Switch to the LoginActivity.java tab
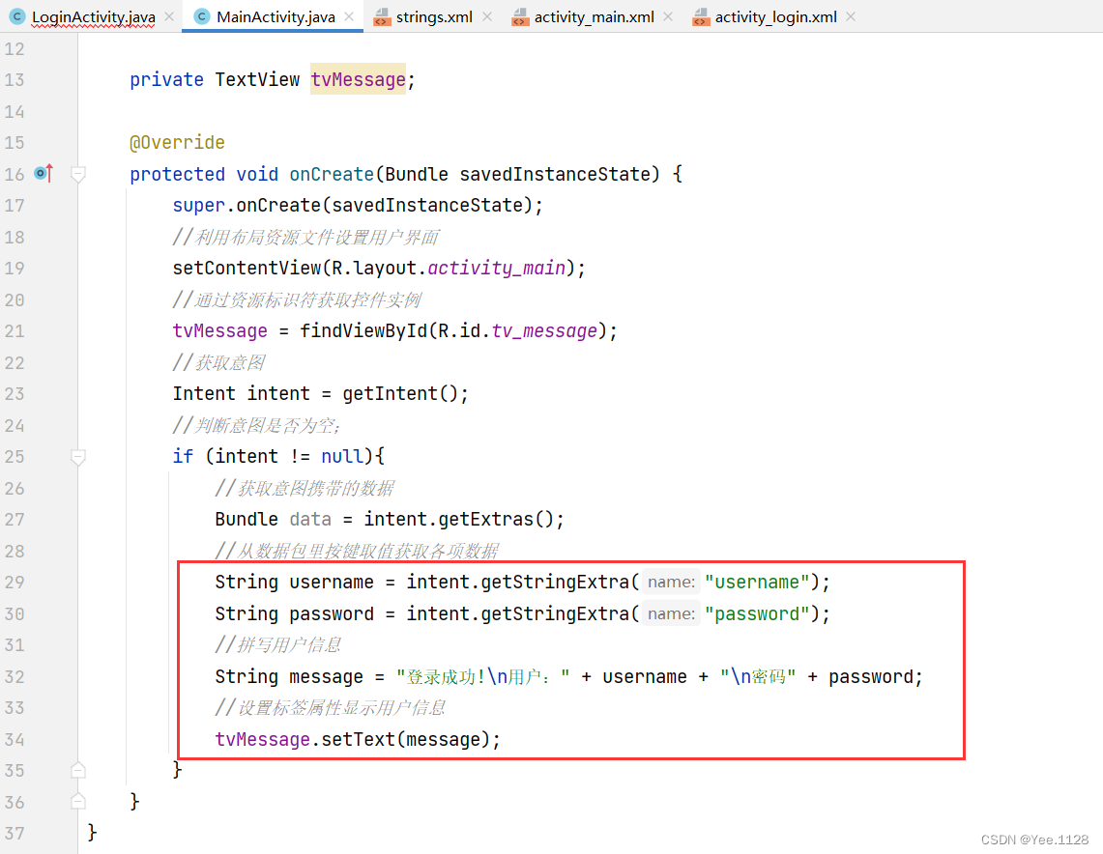 pos(93,16)
